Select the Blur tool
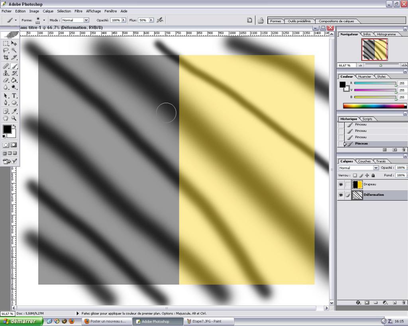Screen dimensions: 408x326 coord(6,87)
